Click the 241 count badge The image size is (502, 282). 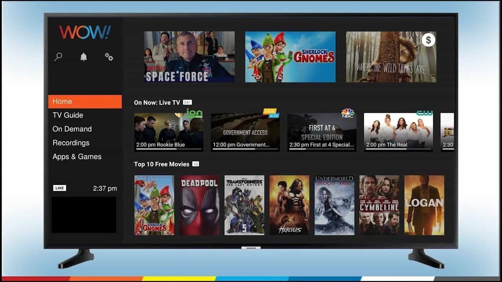click(187, 103)
